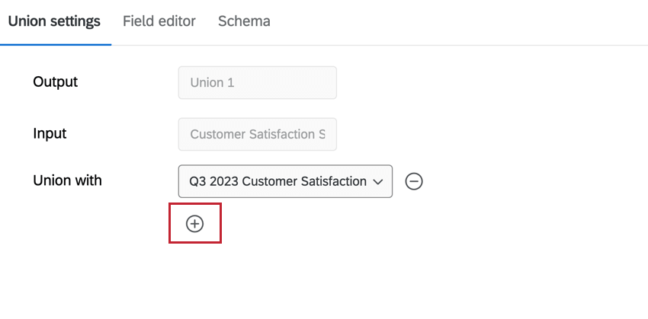Open the Q3 2023 Customer Satisfaction combo box
The height and width of the screenshot is (319, 648).
pyautogui.click(x=277, y=181)
